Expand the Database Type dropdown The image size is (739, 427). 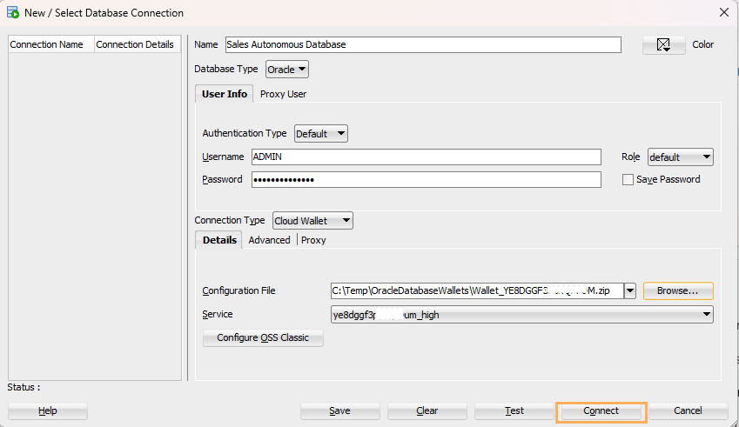tap(286, 70)
